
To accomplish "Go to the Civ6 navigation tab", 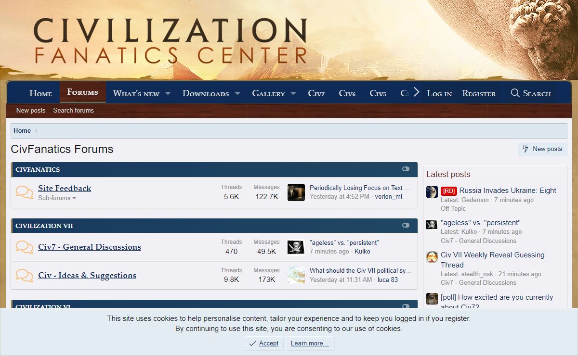I will click(347, 93).
